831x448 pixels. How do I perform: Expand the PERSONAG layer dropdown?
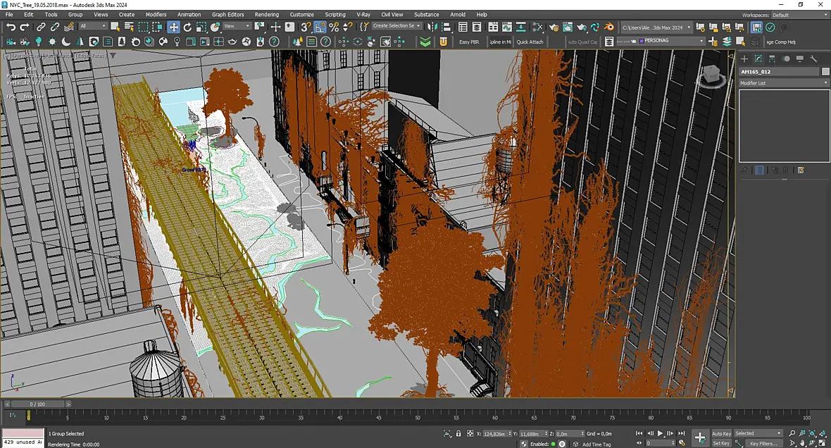[671, 41]
